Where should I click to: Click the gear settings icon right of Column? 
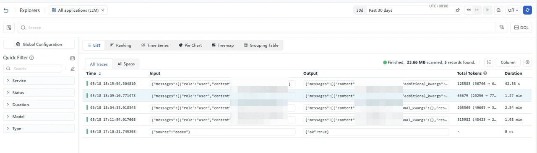click(528, 62)
